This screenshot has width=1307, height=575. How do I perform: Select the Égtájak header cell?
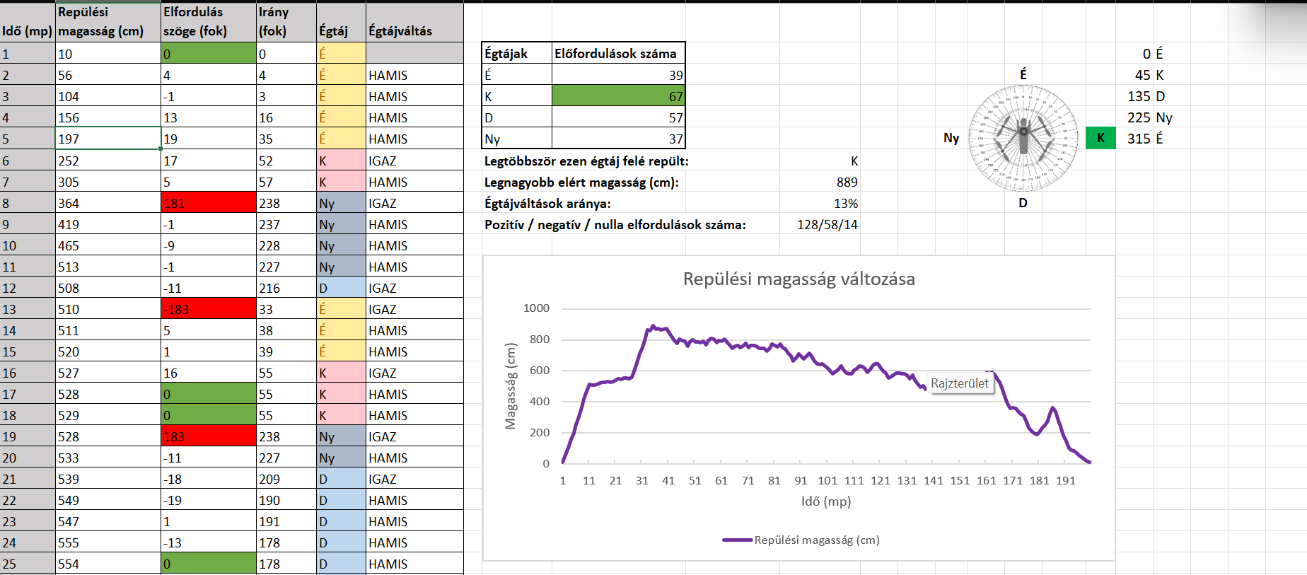516,53
